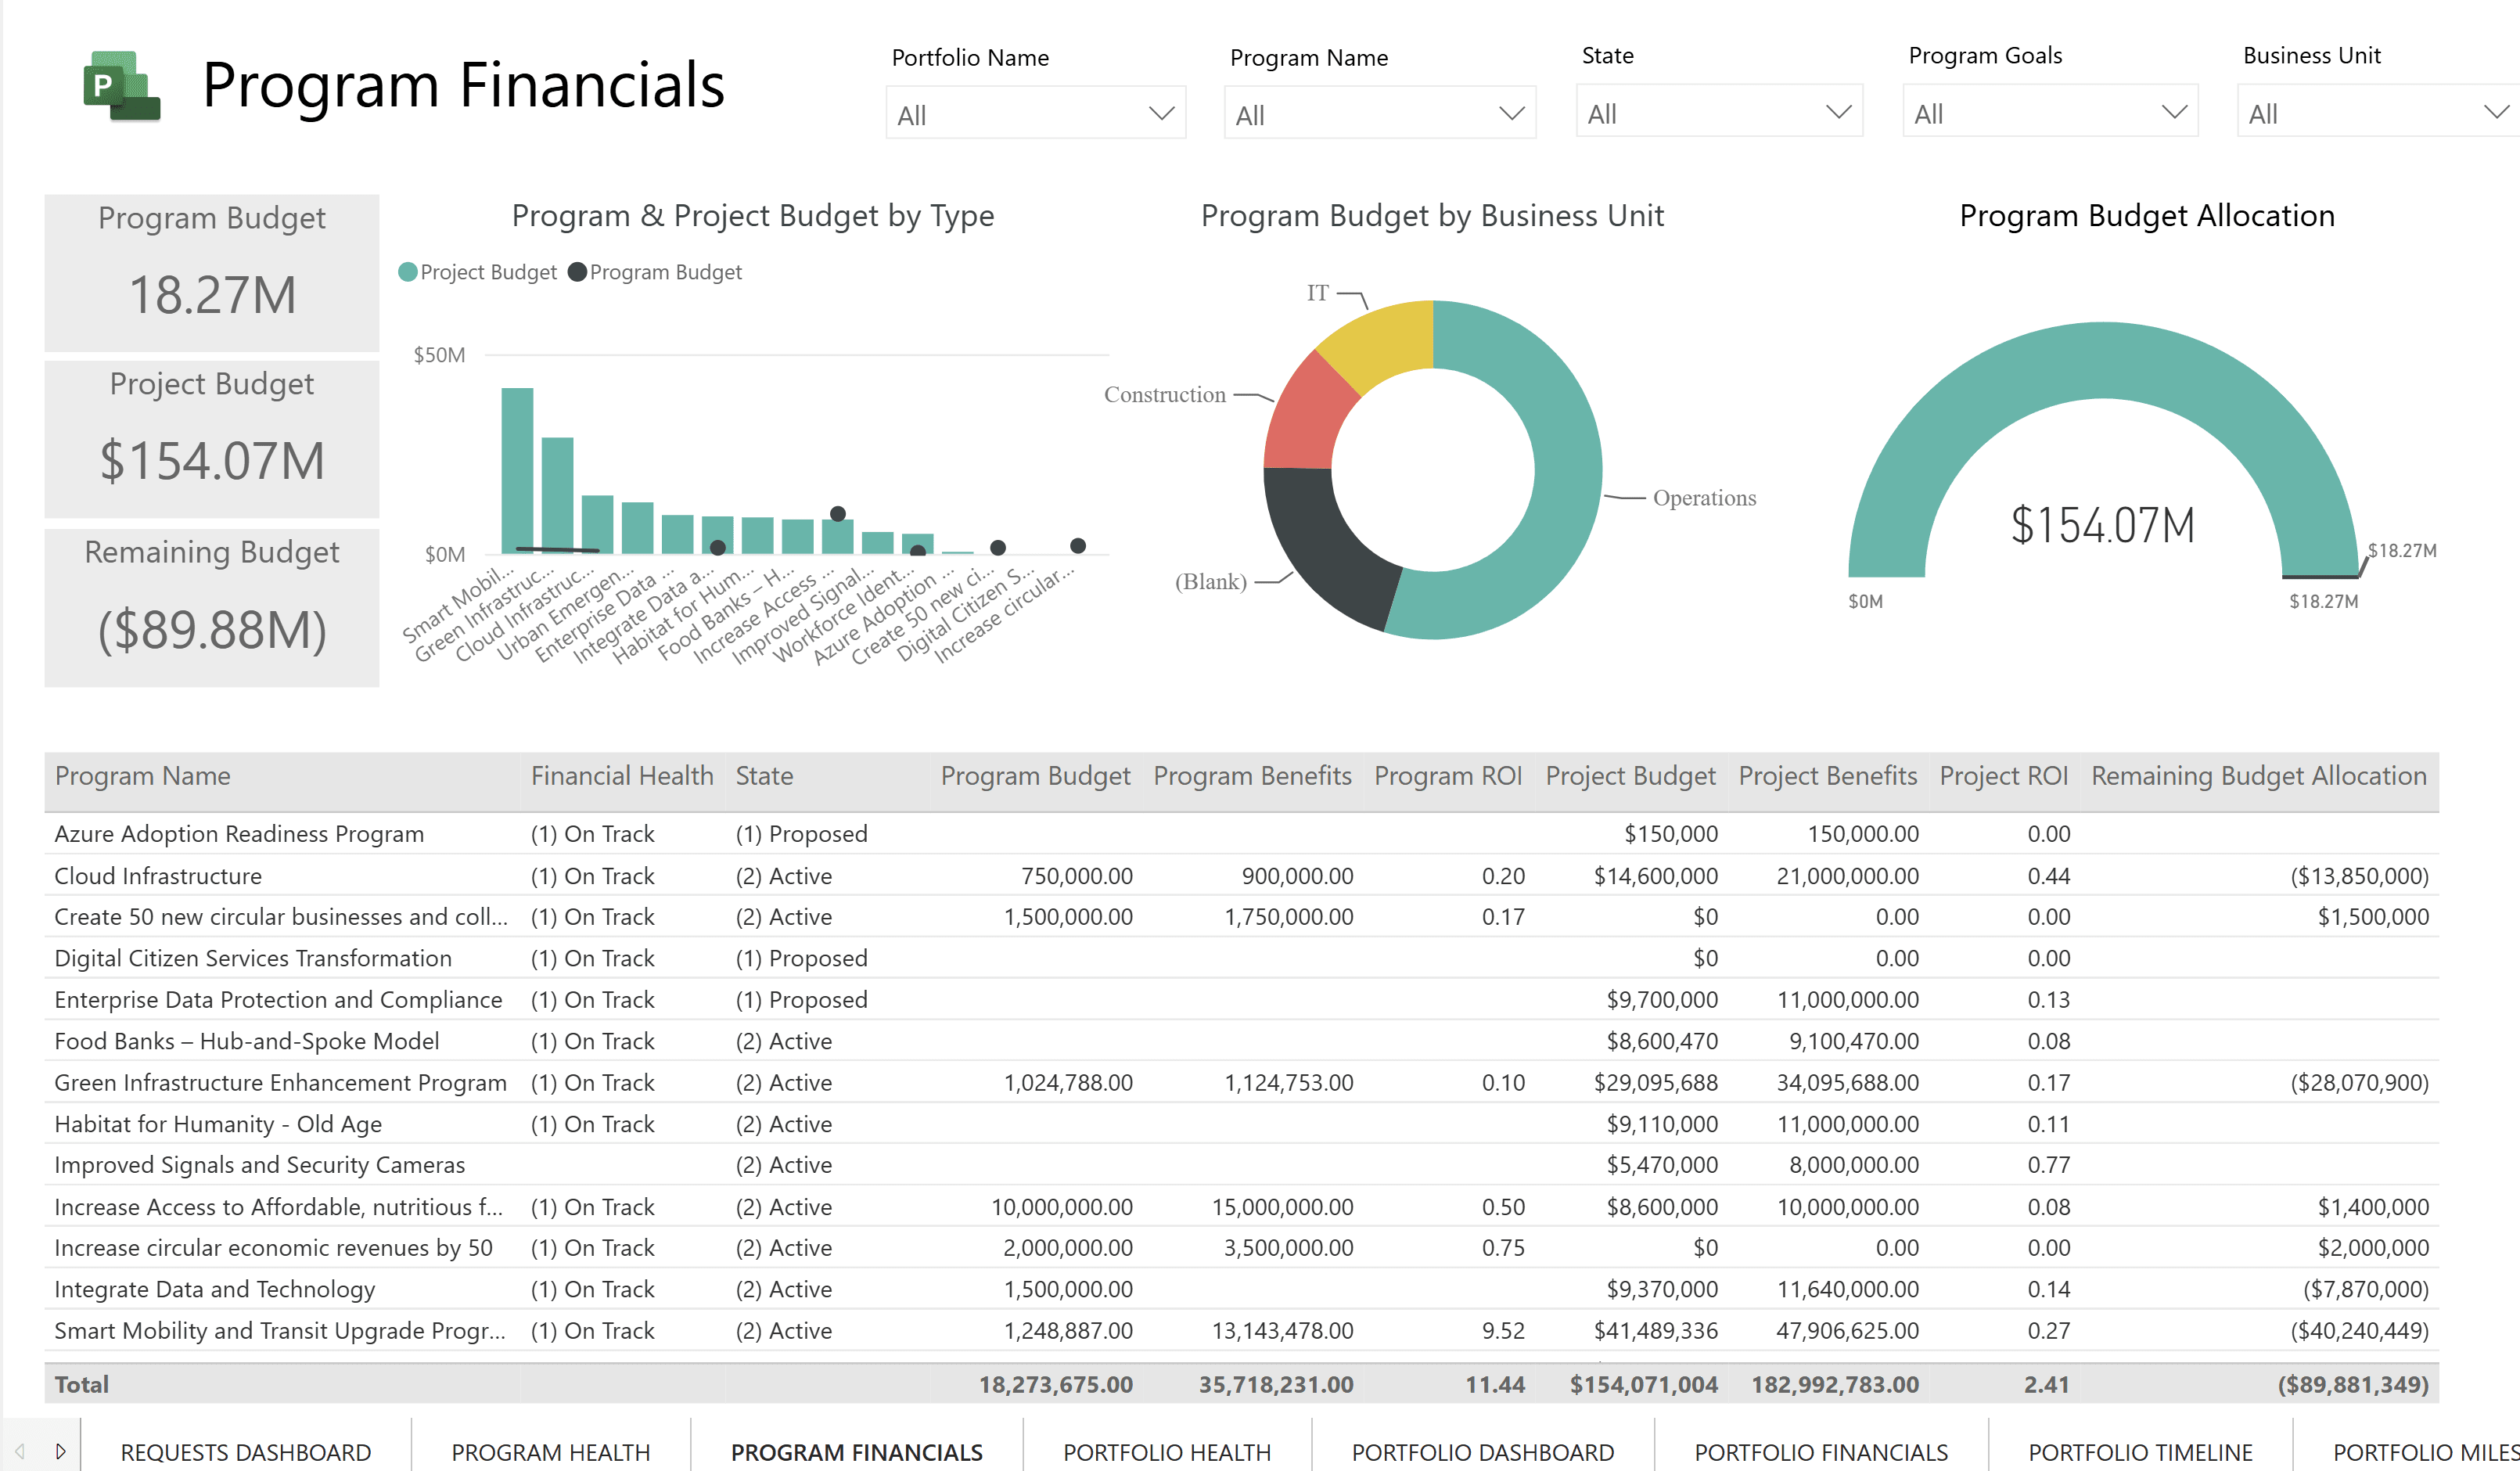The height and width of the screenshot is (1471, 2520).
Task: Open the Portfolio Financials tab
Action: pos(1821,1452)
